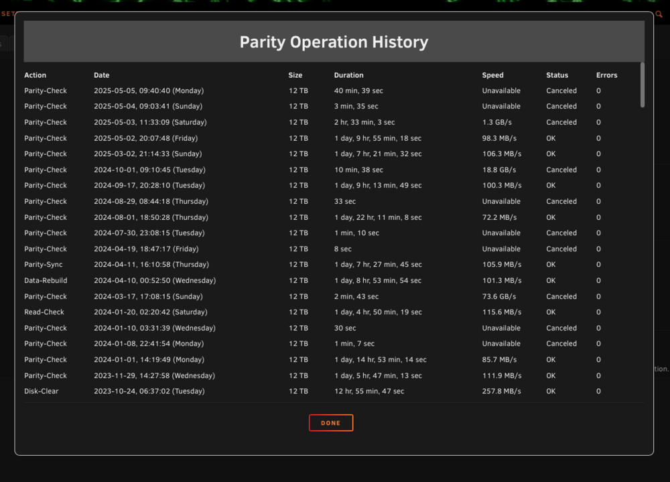The width and height of the screenshot is (670, 482).
Task: Click duration 1 day, 9 hr, 55 min, 18 sec
Action: point(378,138)
